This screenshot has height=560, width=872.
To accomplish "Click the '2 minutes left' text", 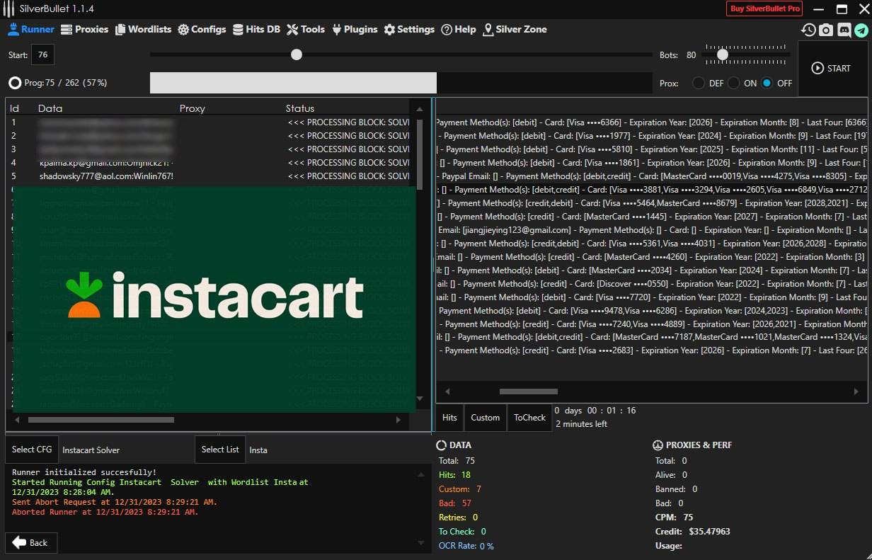I will point(582,424).
